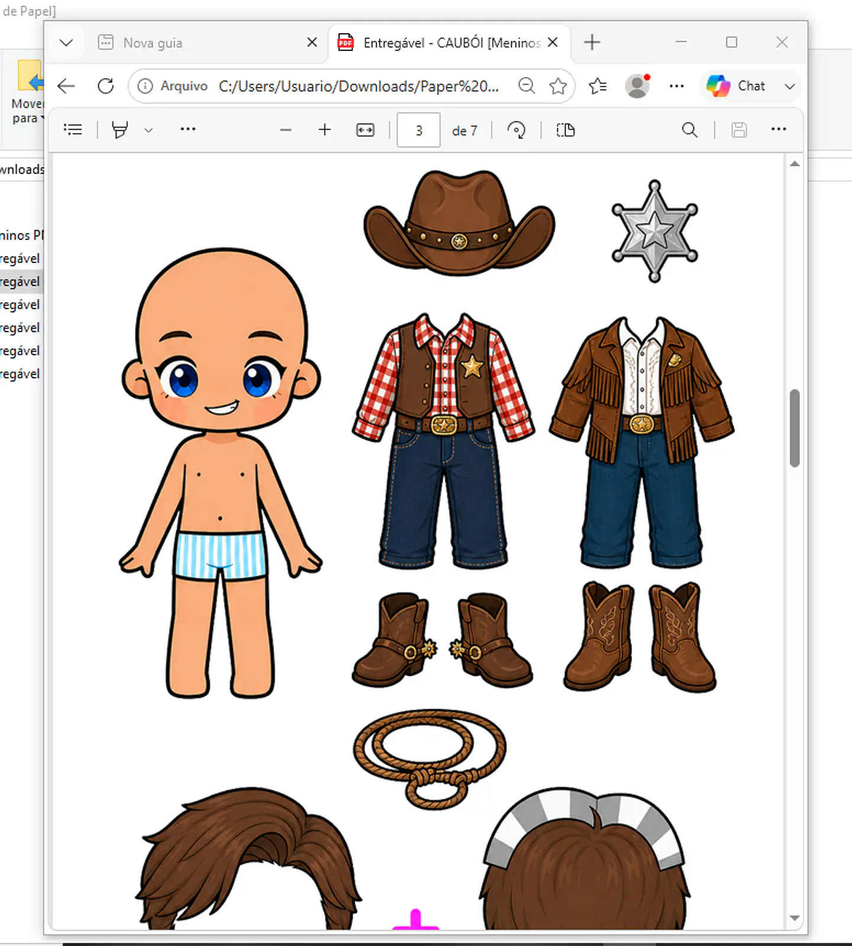
Task: Zoom in the PDF document
Action: 325,130
